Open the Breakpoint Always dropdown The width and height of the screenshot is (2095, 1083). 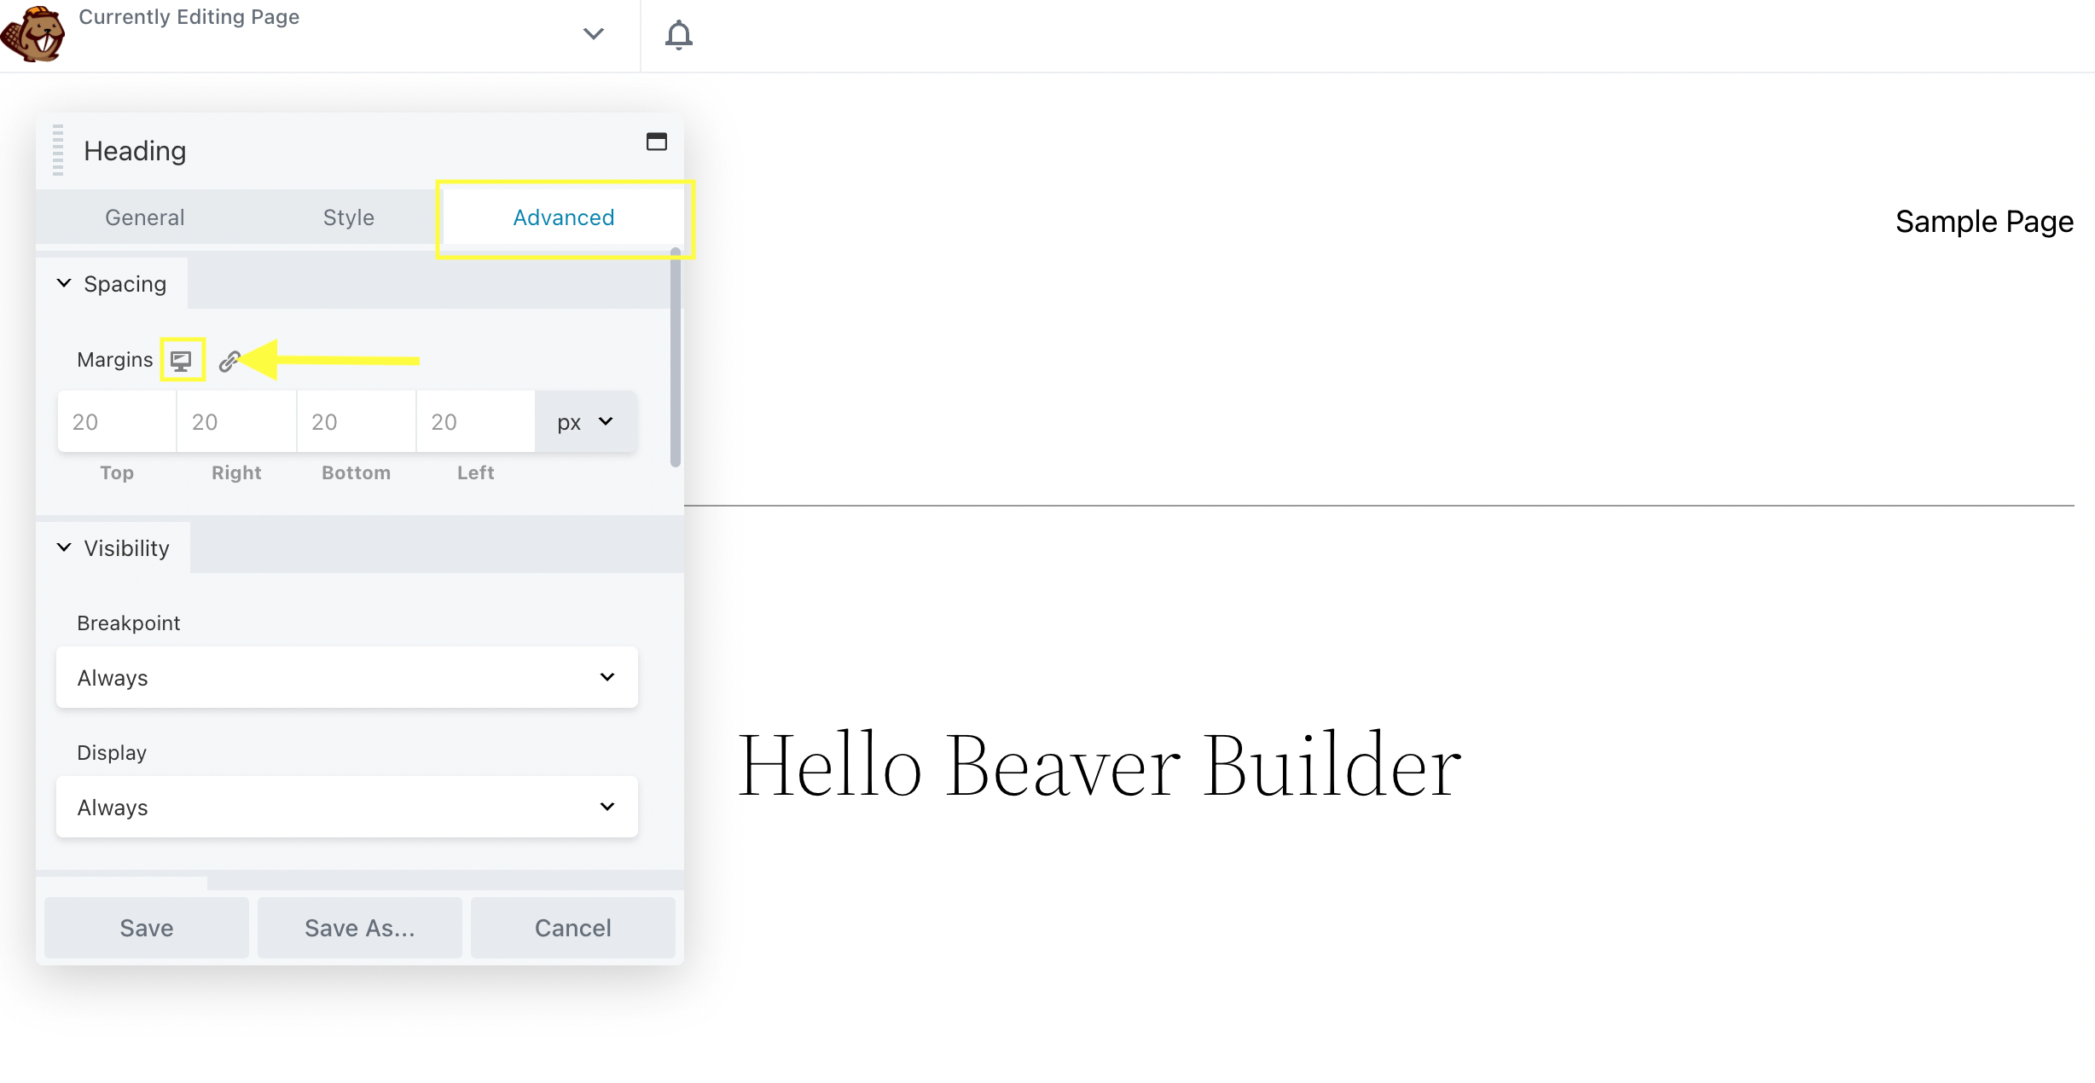click(x=346, y=678)
